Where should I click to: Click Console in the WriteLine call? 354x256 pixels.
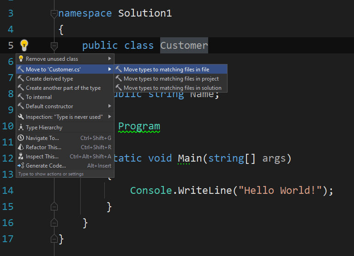pos(151,191)
